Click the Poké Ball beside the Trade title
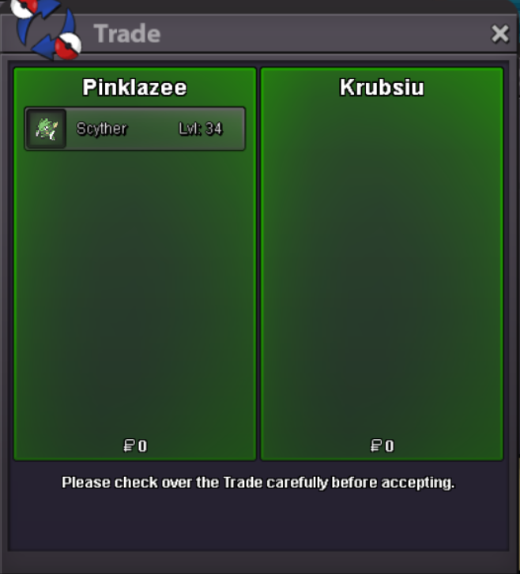 click(x=68, y=46)
